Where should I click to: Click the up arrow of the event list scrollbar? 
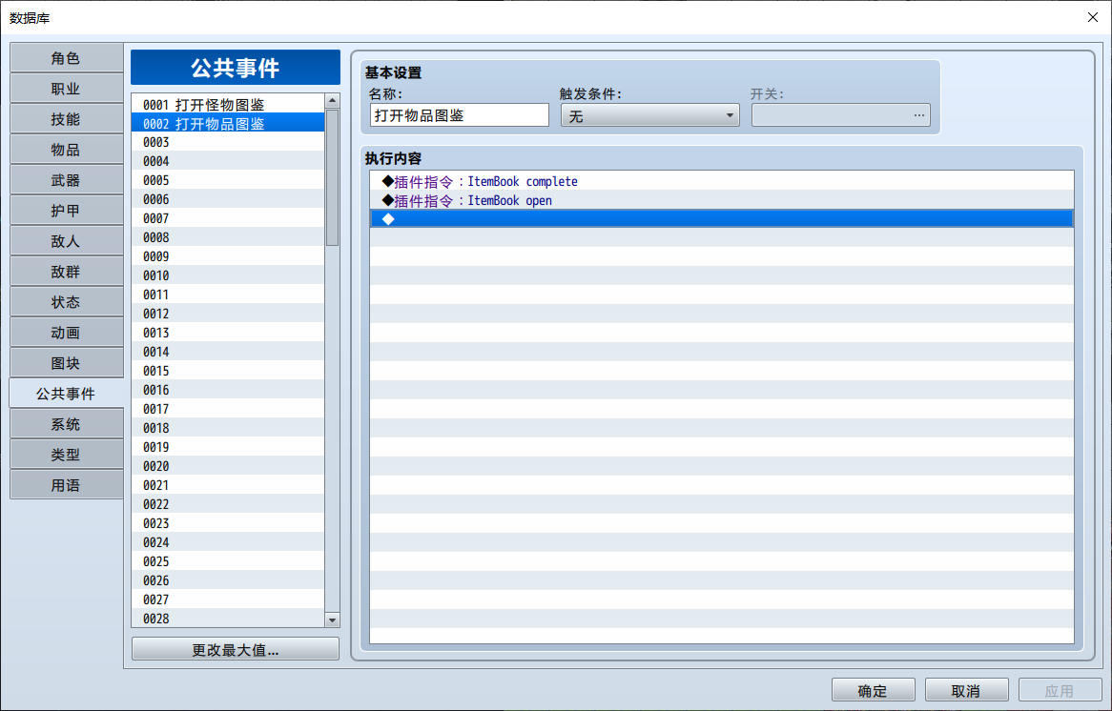pos(332,101)
